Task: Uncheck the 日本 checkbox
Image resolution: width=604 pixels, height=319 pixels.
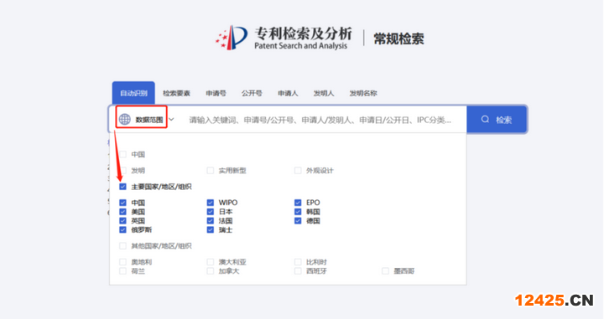Action: pos(211,212)
